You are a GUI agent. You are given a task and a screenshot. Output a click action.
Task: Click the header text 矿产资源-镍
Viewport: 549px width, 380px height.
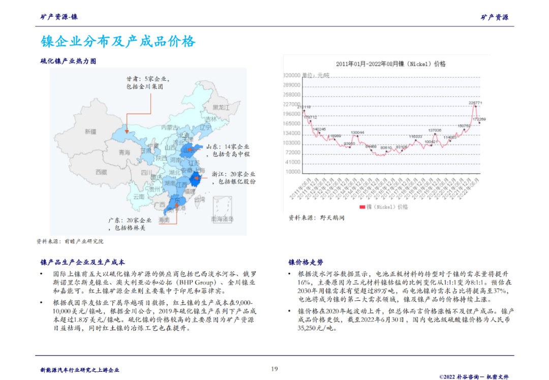(59, 17)
